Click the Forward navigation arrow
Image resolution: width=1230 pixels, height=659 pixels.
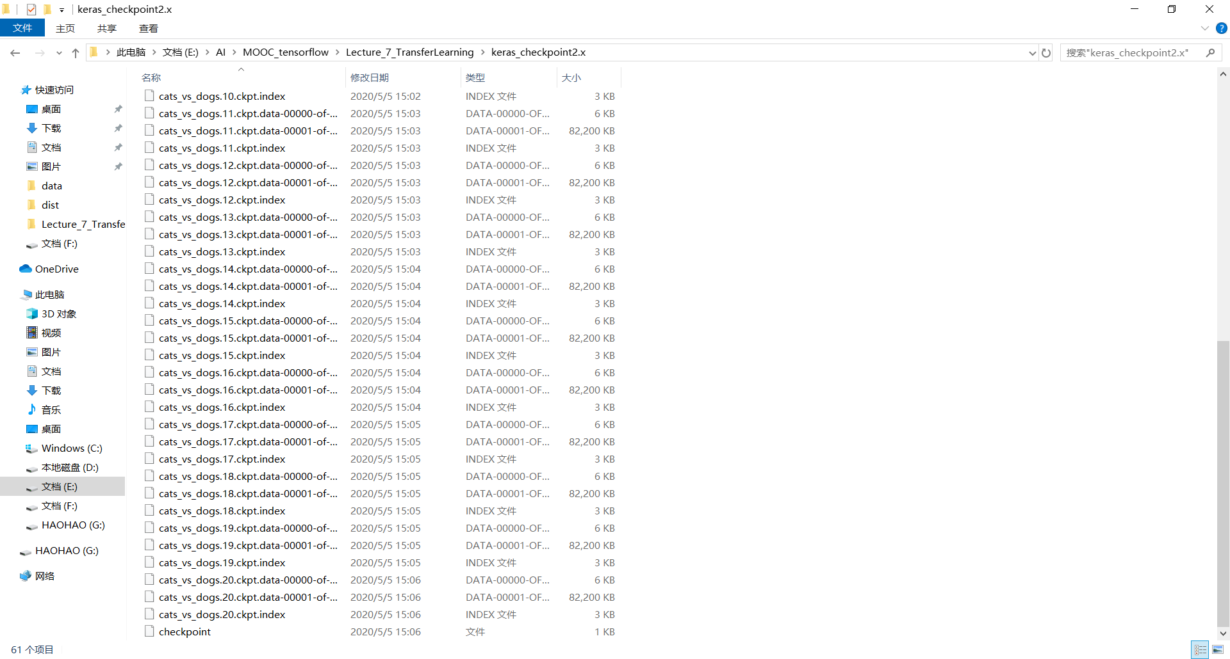pyautogui.click(x=40, y=53)
